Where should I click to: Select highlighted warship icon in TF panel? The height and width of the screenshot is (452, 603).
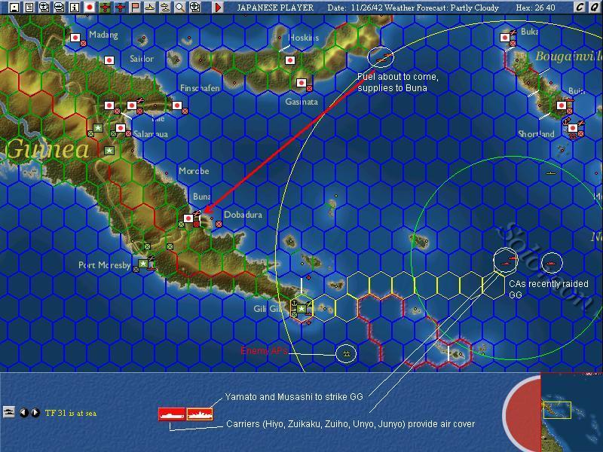pyautogui.click(x=200, y=414)
